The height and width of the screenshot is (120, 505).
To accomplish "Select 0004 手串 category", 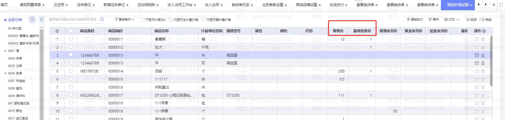I will pos(15,58).
